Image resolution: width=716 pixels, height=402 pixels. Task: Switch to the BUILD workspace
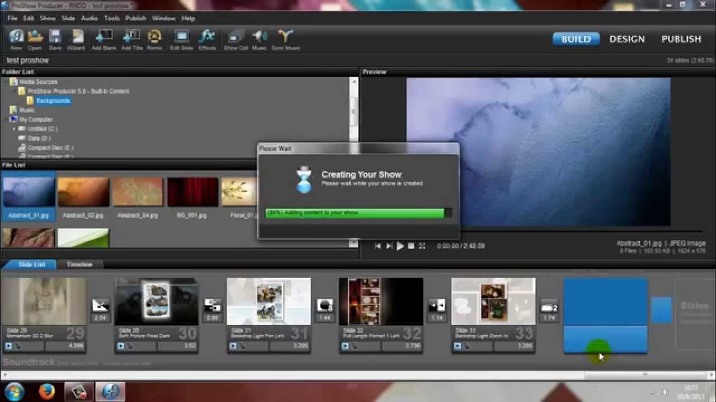(x=576, y=39)
